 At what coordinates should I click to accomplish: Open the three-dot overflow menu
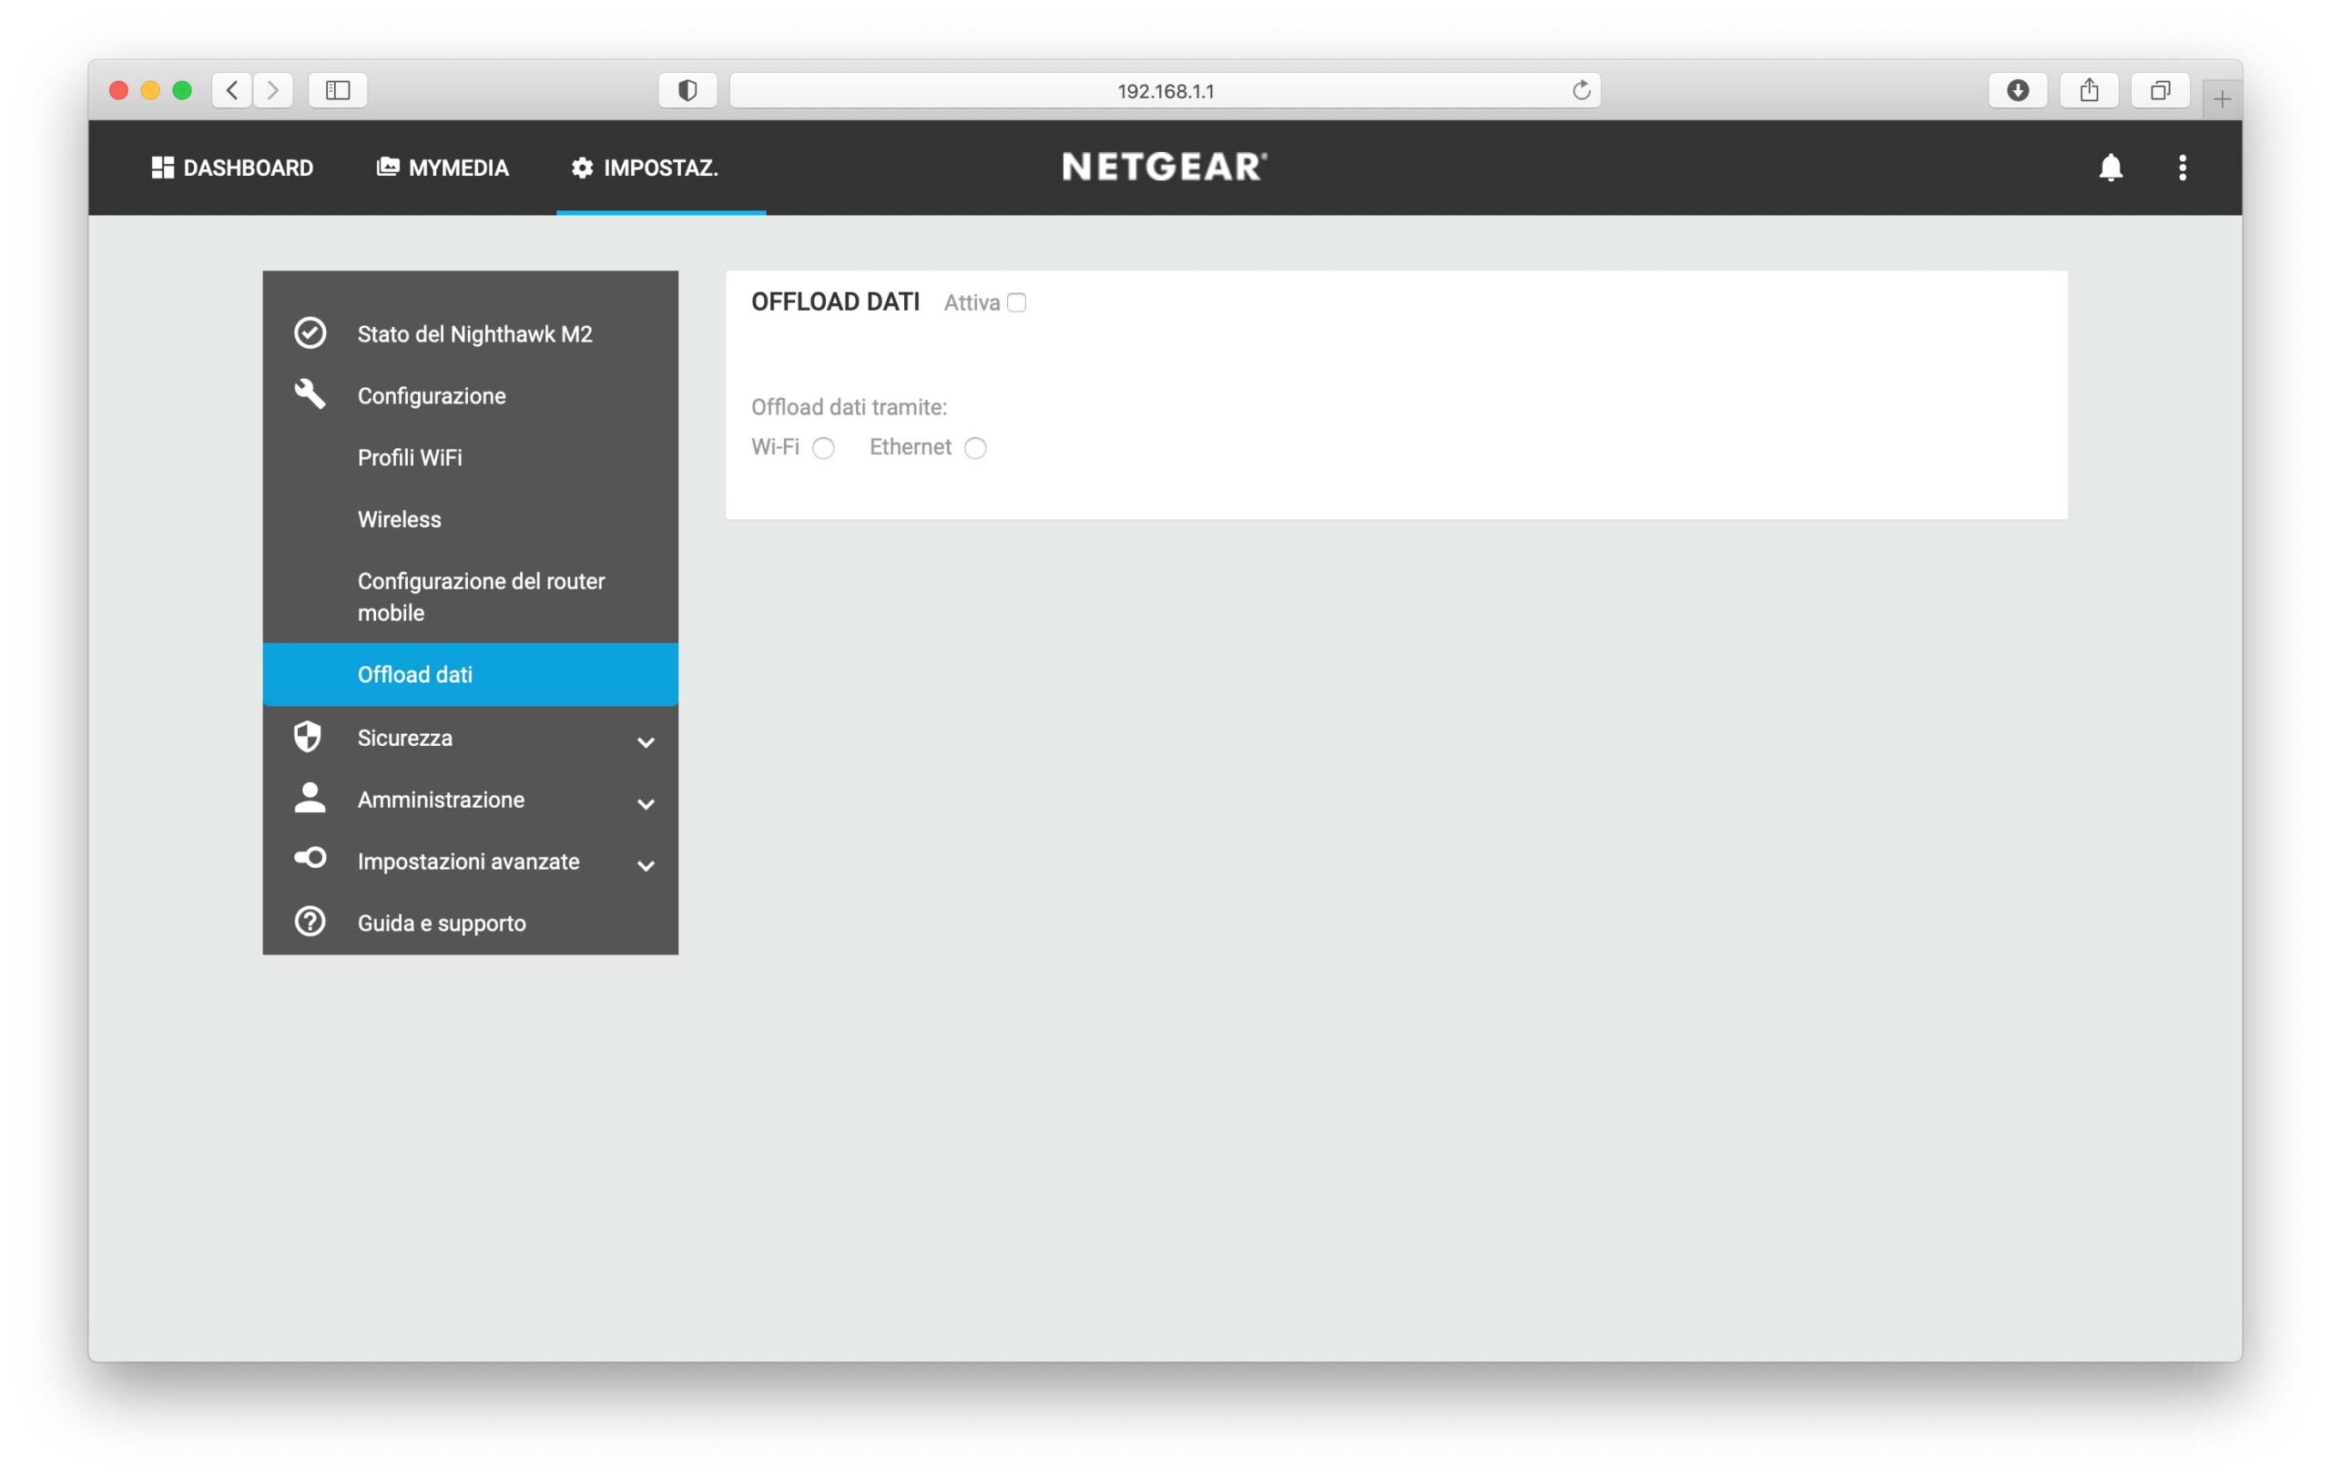coord(2181,168)
